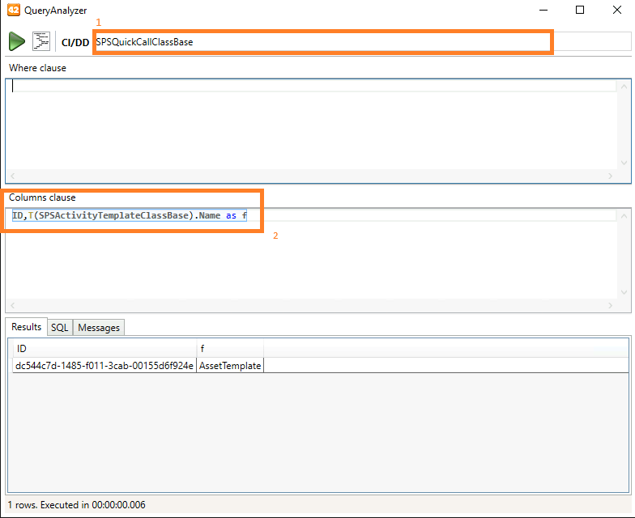Select the AssetTemplate result cell
Viewport: 635px width, 518px height.
(x=230, y=366)
